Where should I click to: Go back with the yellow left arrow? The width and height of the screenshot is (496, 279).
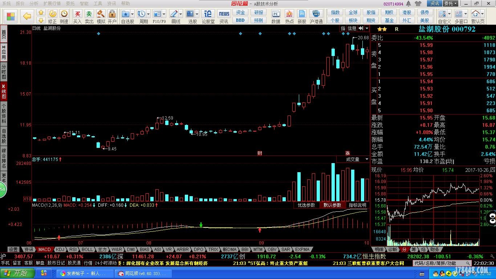coord(27,16)
